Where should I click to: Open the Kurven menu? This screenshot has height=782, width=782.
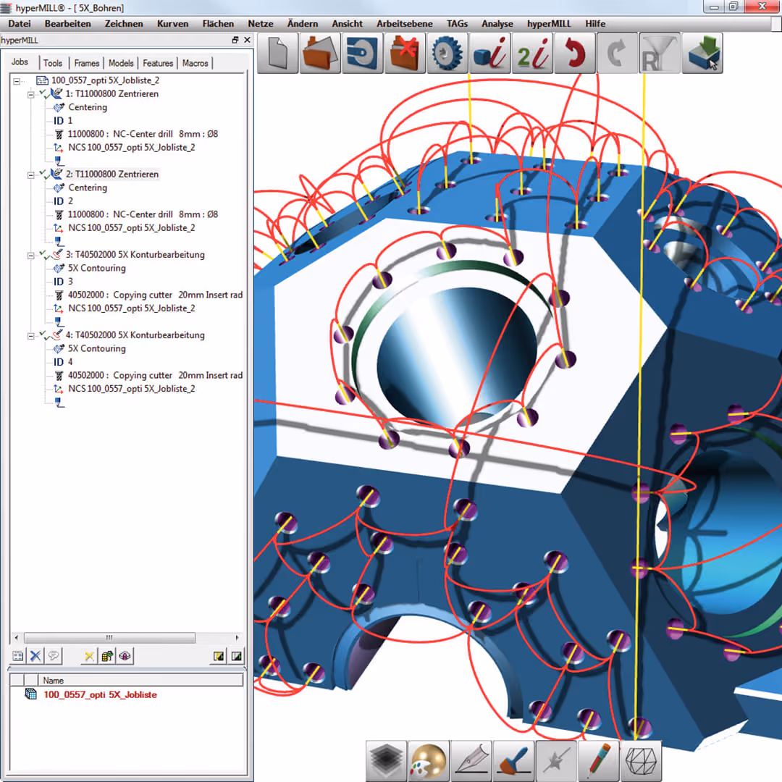coord(172,23)
